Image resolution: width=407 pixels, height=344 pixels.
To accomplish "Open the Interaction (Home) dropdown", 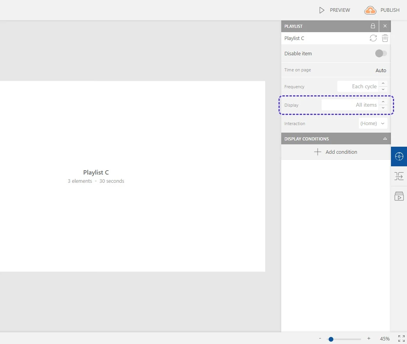I will tap(373, 124).
